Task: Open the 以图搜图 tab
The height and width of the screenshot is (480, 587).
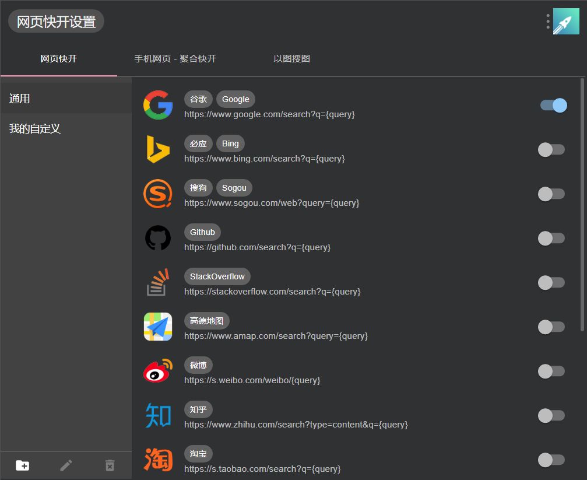Action: (291, 59)
